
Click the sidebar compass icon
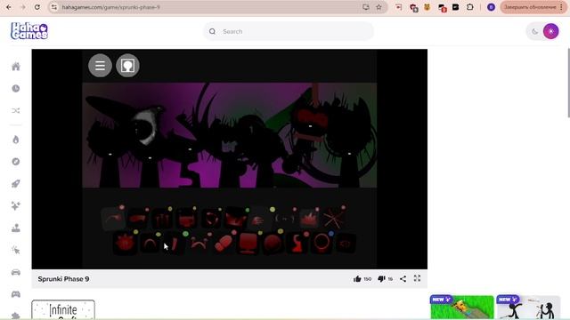pyautogui.click(x=16, y=162)
